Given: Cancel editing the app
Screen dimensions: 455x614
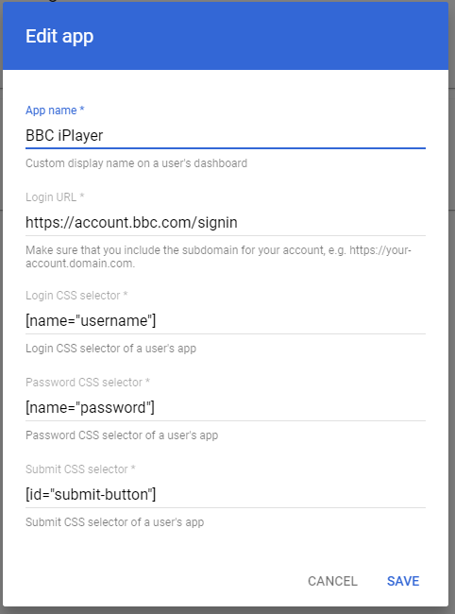Looking at the screenshot, I should [332, 581].
